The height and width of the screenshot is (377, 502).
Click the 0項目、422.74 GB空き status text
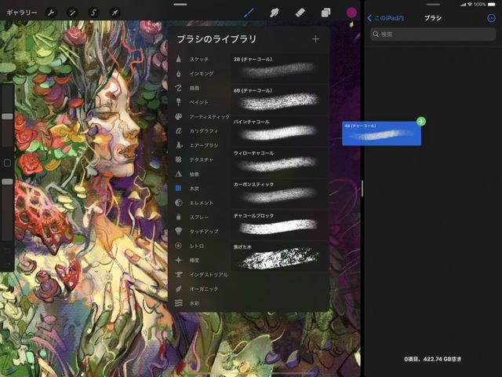pos(433,359)
